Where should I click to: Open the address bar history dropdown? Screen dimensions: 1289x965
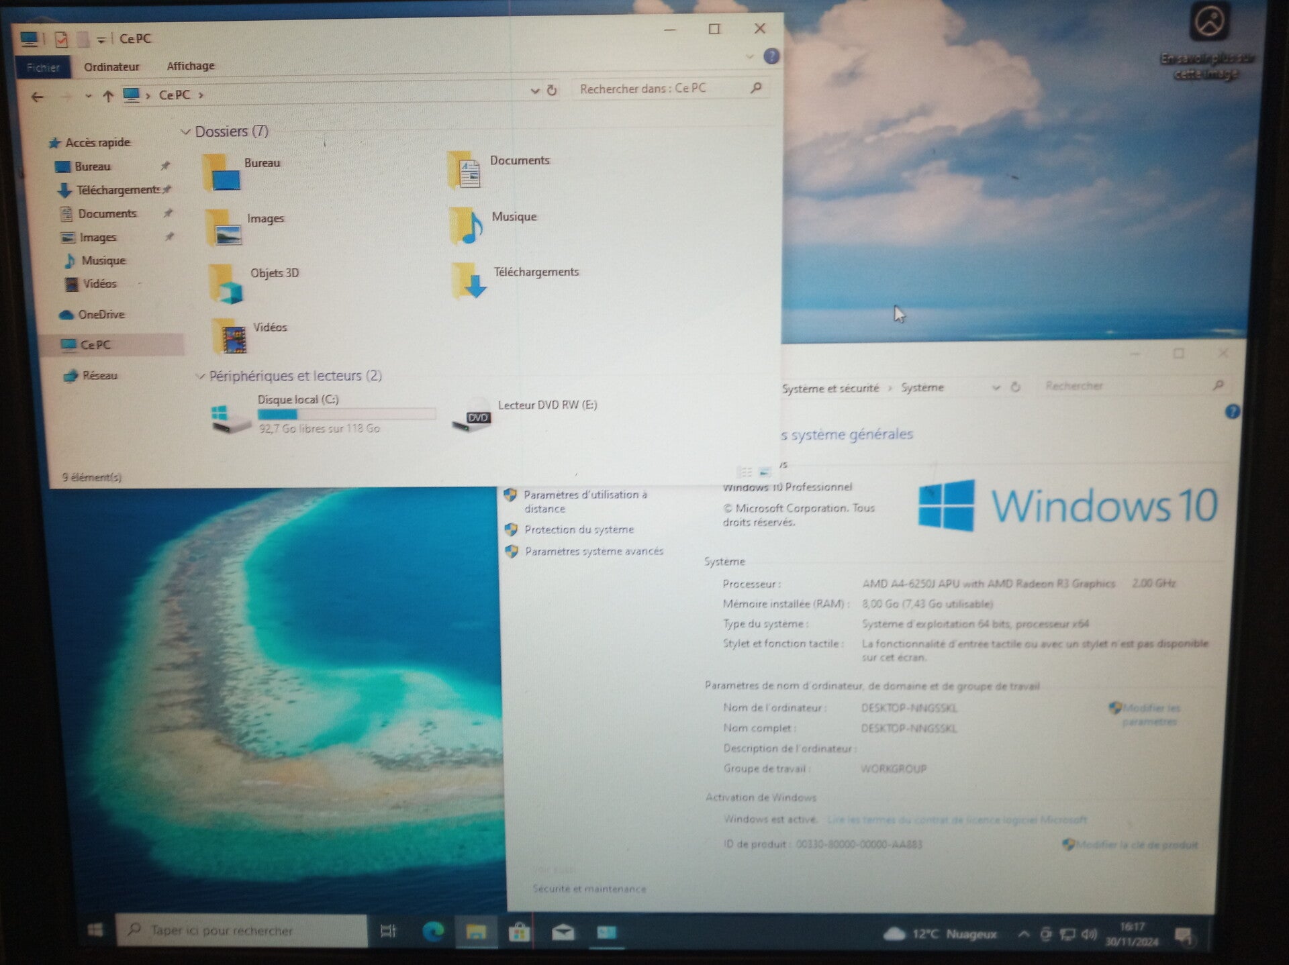pyautogui.click(x=534, y=91)
